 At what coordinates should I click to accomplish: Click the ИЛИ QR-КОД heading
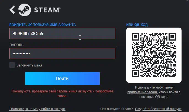tap(137, 25)
